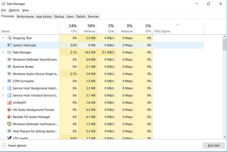The height and width of the screenshot is (152, 227).
Task: Click the Host Process for Setting Synchronization icon
Action: click(9, 131)
